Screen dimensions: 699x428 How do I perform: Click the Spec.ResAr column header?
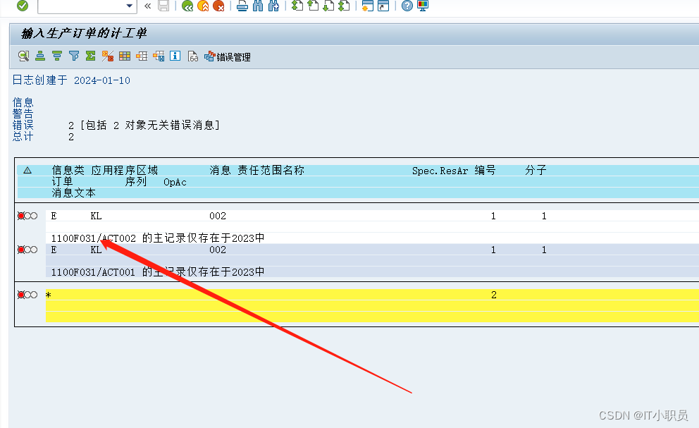point(440,171)
